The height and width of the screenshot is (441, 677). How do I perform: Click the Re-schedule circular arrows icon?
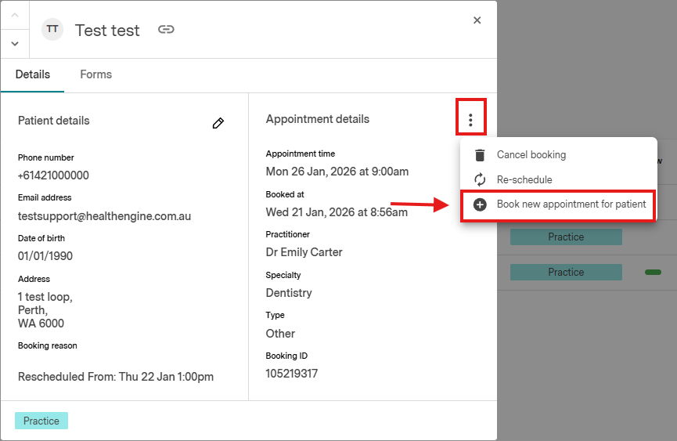(480, 179)
